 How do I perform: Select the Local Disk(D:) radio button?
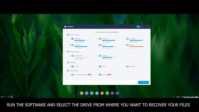coord(98,39)
